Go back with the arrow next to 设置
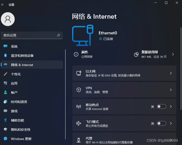Screen dimensions: 182x145 click(x=3, y=5)
